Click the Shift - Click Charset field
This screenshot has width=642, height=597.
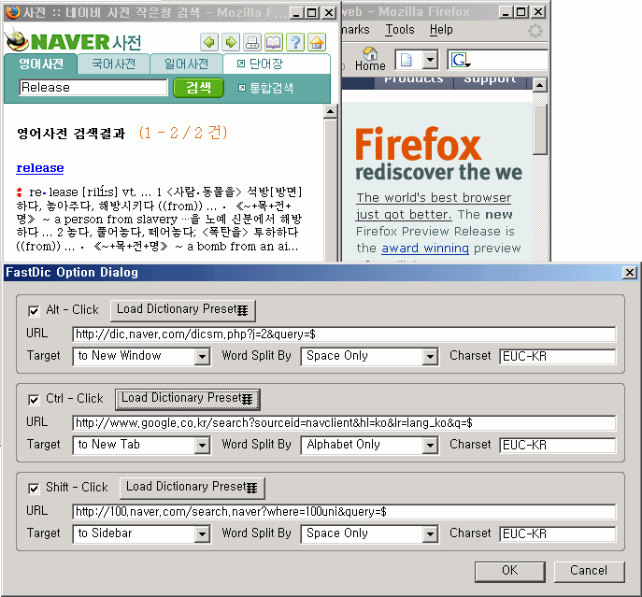click(557, 534)
